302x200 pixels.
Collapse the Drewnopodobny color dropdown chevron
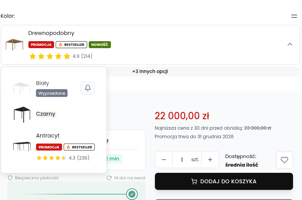pos(290,44)
